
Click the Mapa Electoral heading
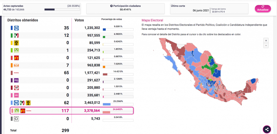pyautogui.click(x=152, y=20)
